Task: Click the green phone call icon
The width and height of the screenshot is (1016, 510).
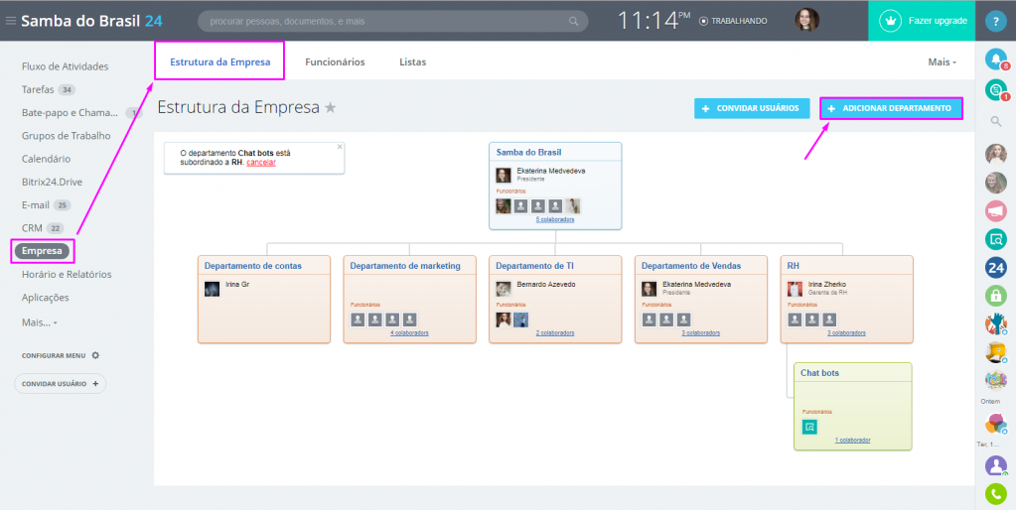Action: point(996,494)
